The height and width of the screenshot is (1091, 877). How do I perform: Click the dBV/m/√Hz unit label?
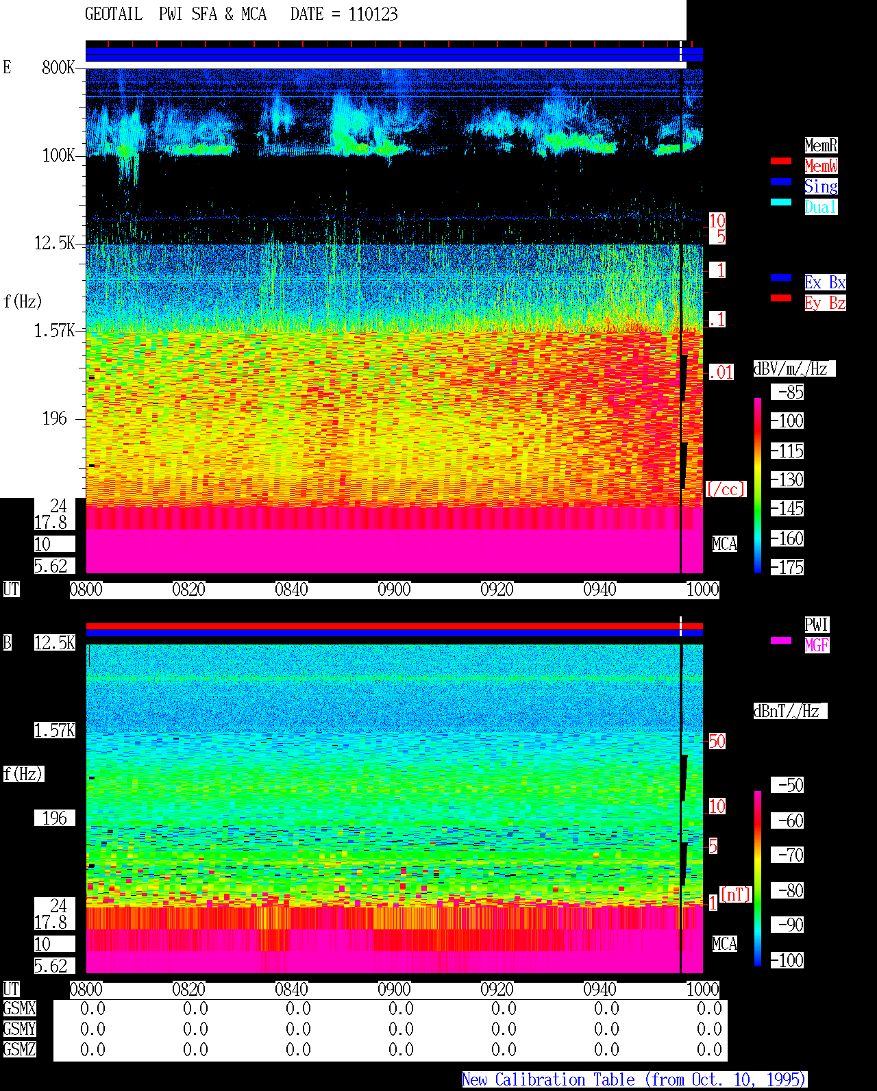coord(794,368)
